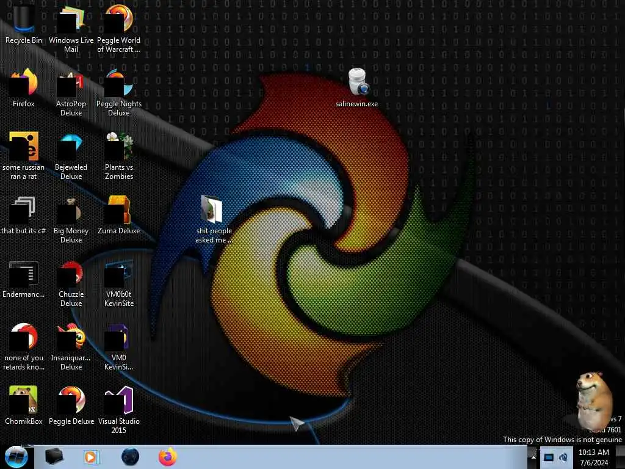The height and width of the screenshot is (469, 625).
Task: Open the Windows Start orb
Action: coord(16,457)
